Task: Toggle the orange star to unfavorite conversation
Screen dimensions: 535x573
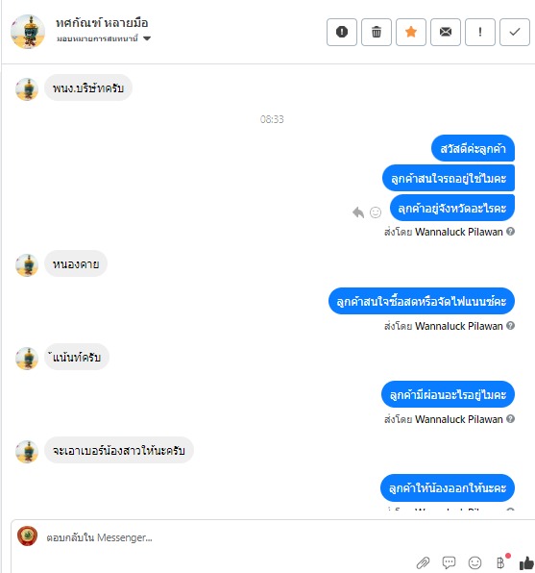Action: point(411,32)
